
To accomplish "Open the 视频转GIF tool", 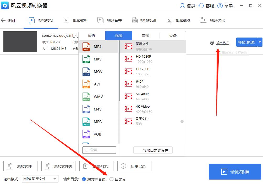I will [144, 20].
